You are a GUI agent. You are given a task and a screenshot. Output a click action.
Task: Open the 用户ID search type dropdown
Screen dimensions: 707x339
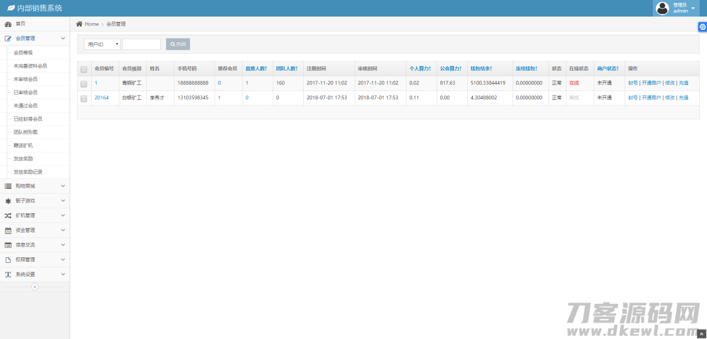click(102, 44)
